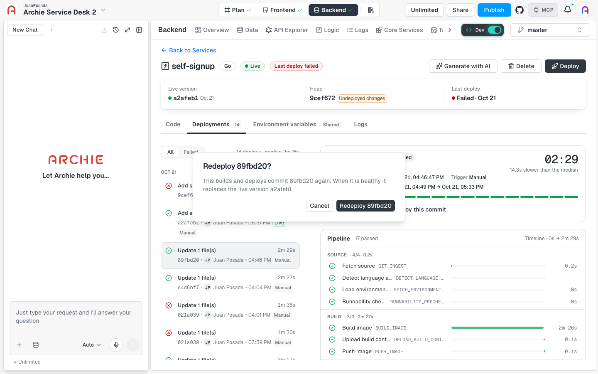Open the Auto model dropdown
The height and width of the screenshot is (374, 598).
[x=91, y=345]
